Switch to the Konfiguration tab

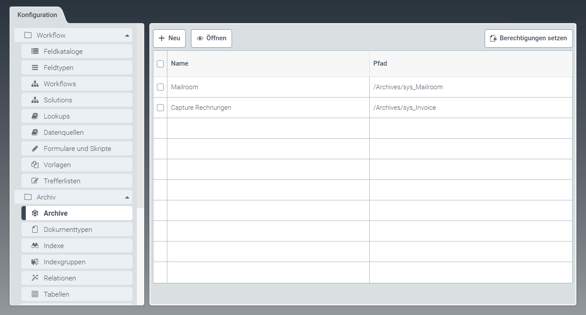click(37, 15)
